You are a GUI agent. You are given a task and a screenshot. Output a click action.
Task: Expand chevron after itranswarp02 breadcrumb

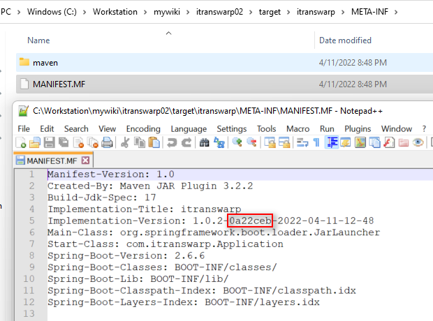coord(251,12)
